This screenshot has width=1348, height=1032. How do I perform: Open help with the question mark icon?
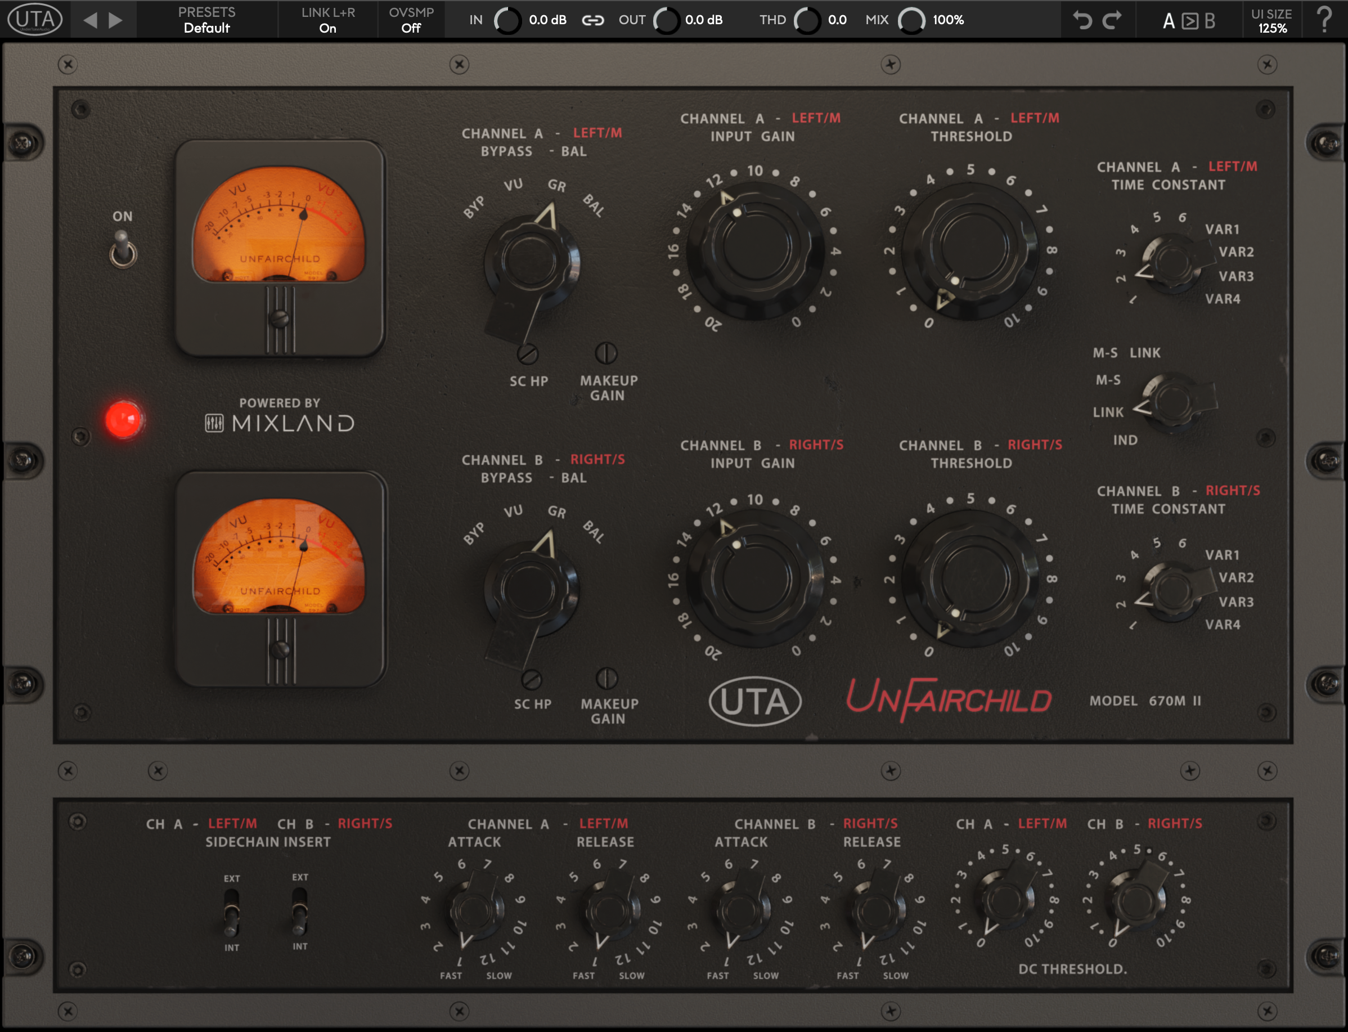click(x=1325, y=20)
